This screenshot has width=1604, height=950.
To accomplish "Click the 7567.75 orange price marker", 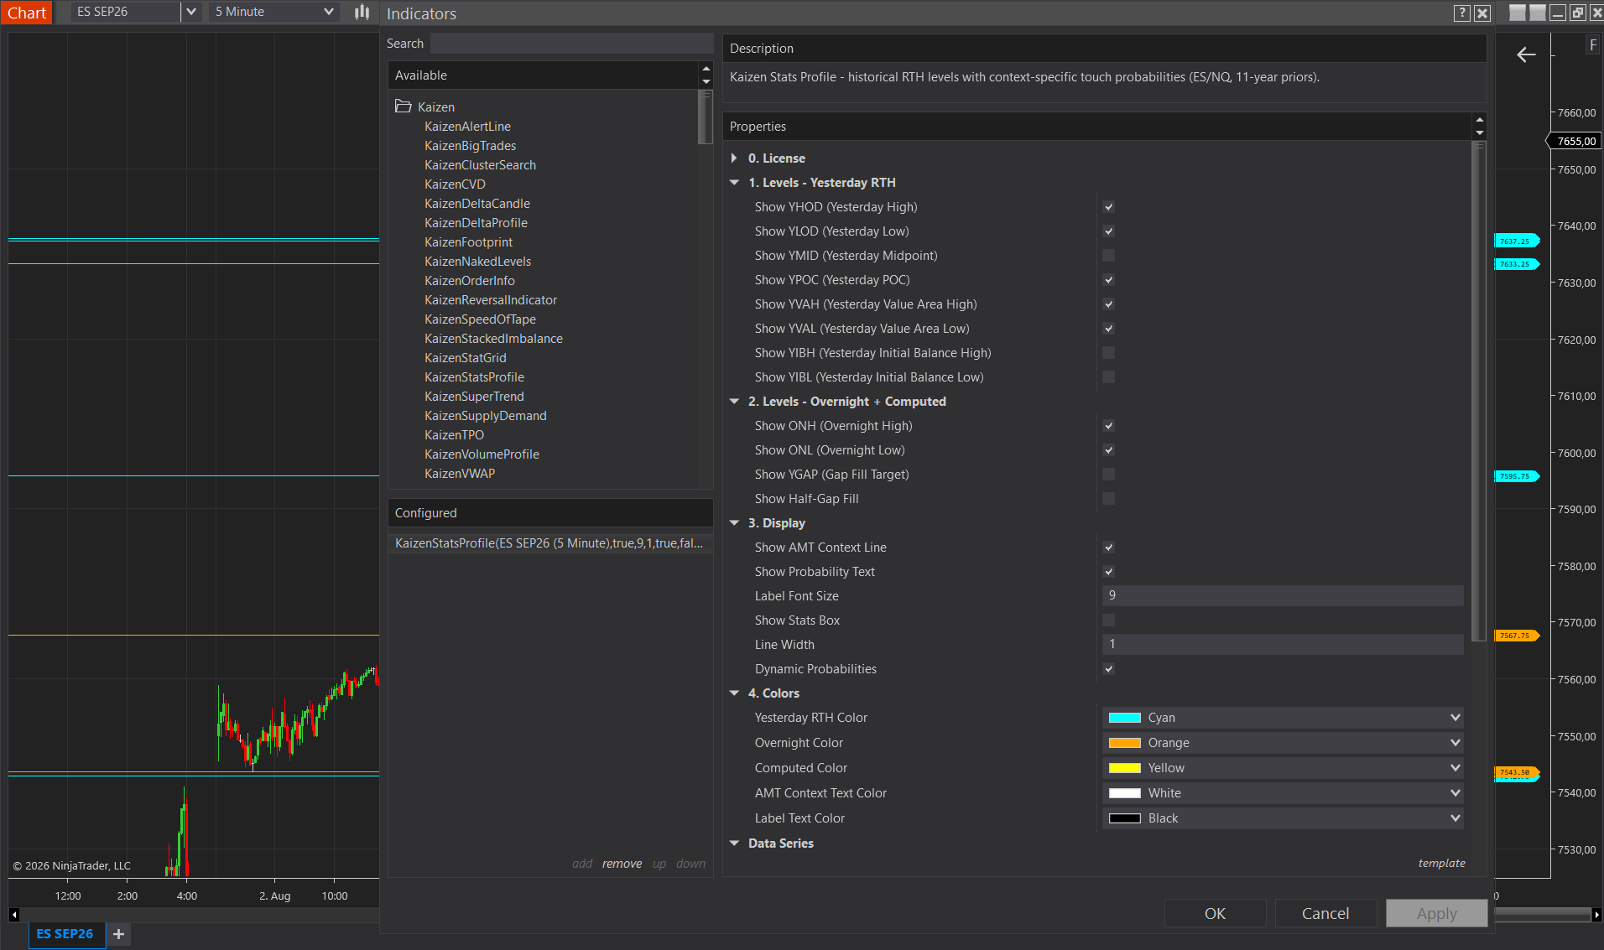I will pos(1517,636).
